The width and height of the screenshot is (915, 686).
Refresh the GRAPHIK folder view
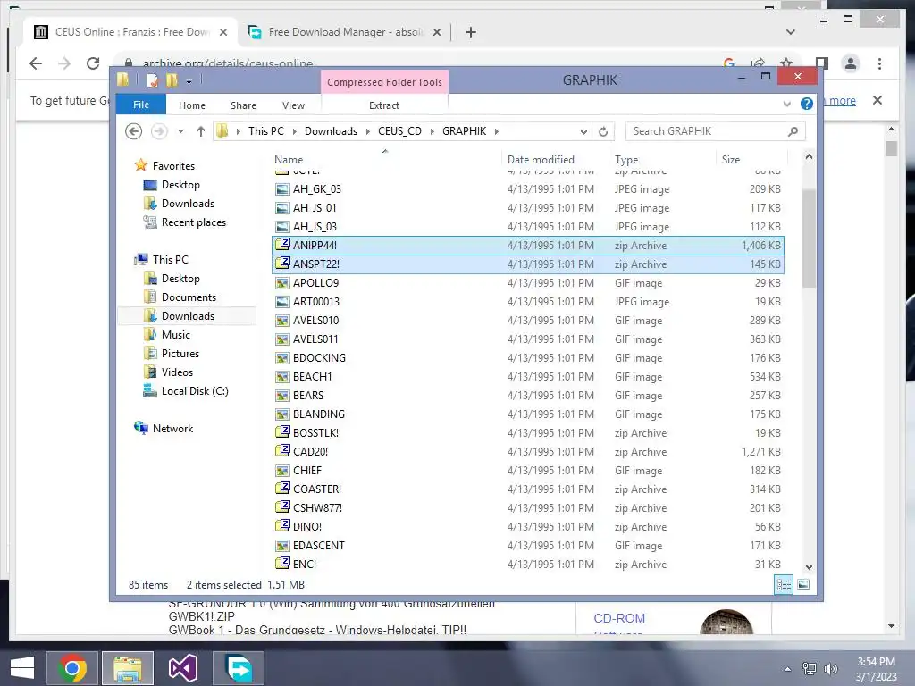click(x=603, y=132)
